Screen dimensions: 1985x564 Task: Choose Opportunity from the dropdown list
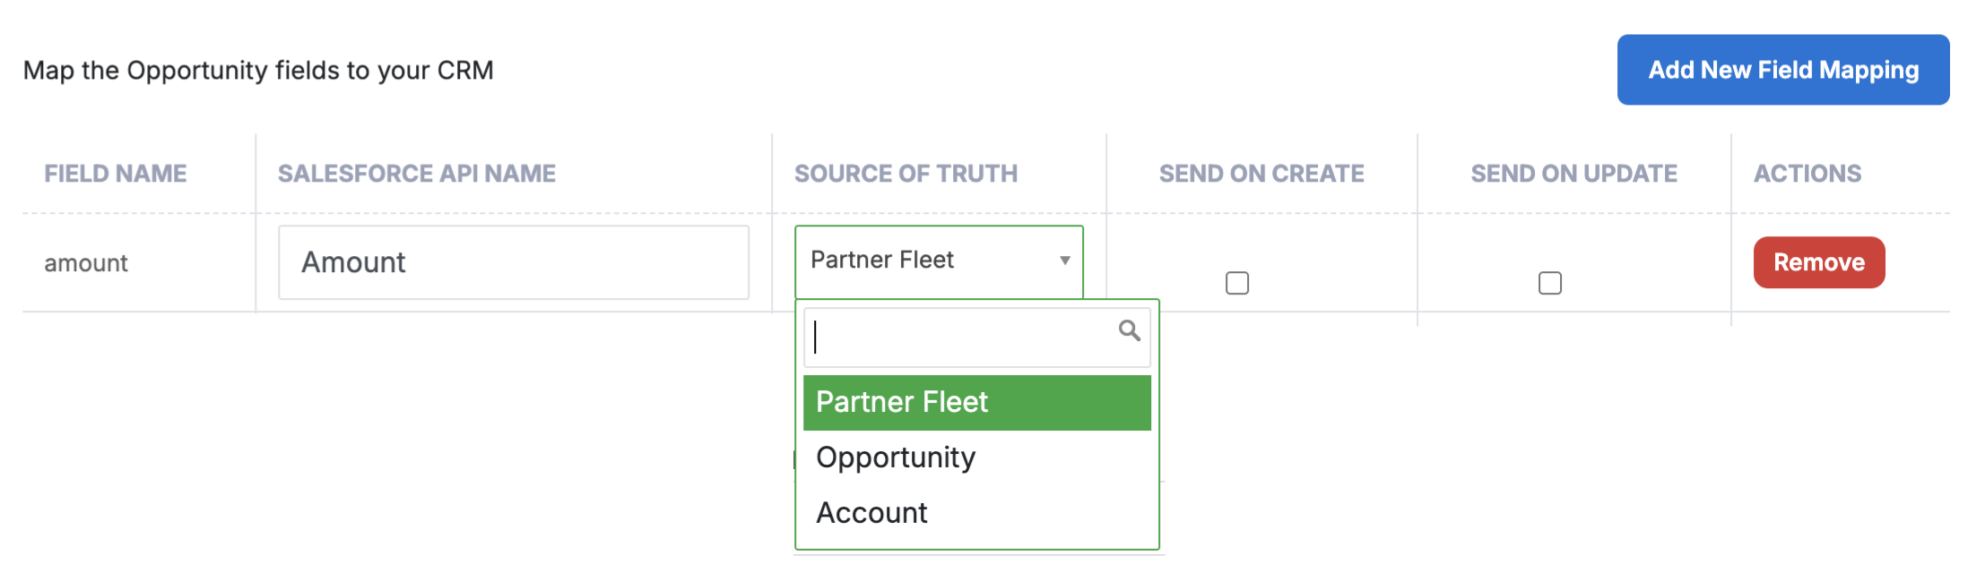pos(977,457)
